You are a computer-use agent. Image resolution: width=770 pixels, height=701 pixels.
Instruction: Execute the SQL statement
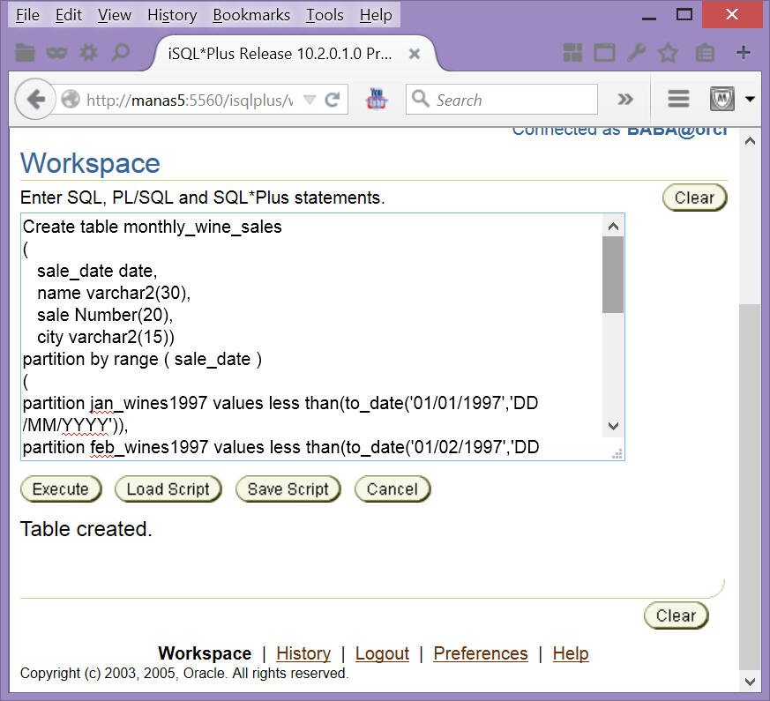(61, 488)
